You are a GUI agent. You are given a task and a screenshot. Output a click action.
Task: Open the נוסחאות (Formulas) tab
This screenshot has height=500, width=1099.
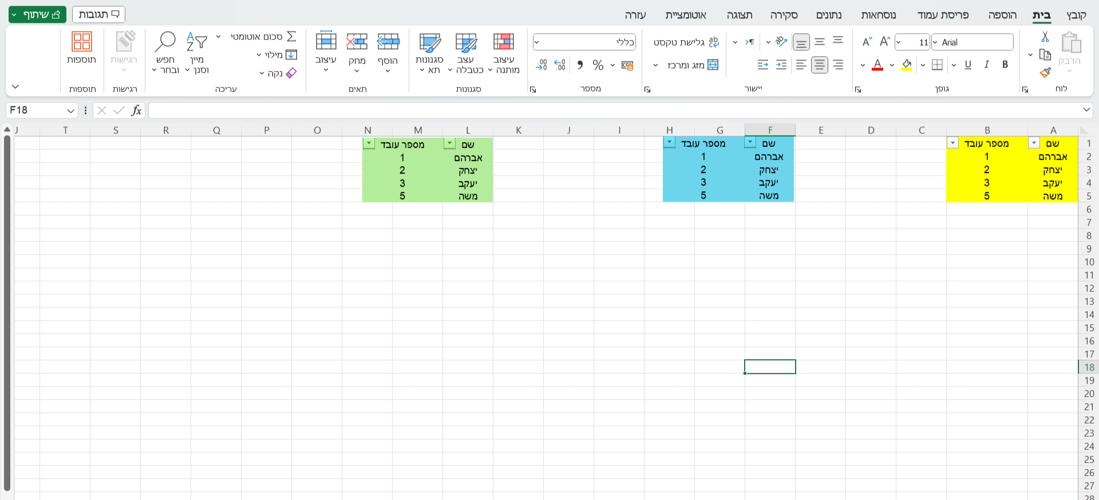(x=879, y=15)
